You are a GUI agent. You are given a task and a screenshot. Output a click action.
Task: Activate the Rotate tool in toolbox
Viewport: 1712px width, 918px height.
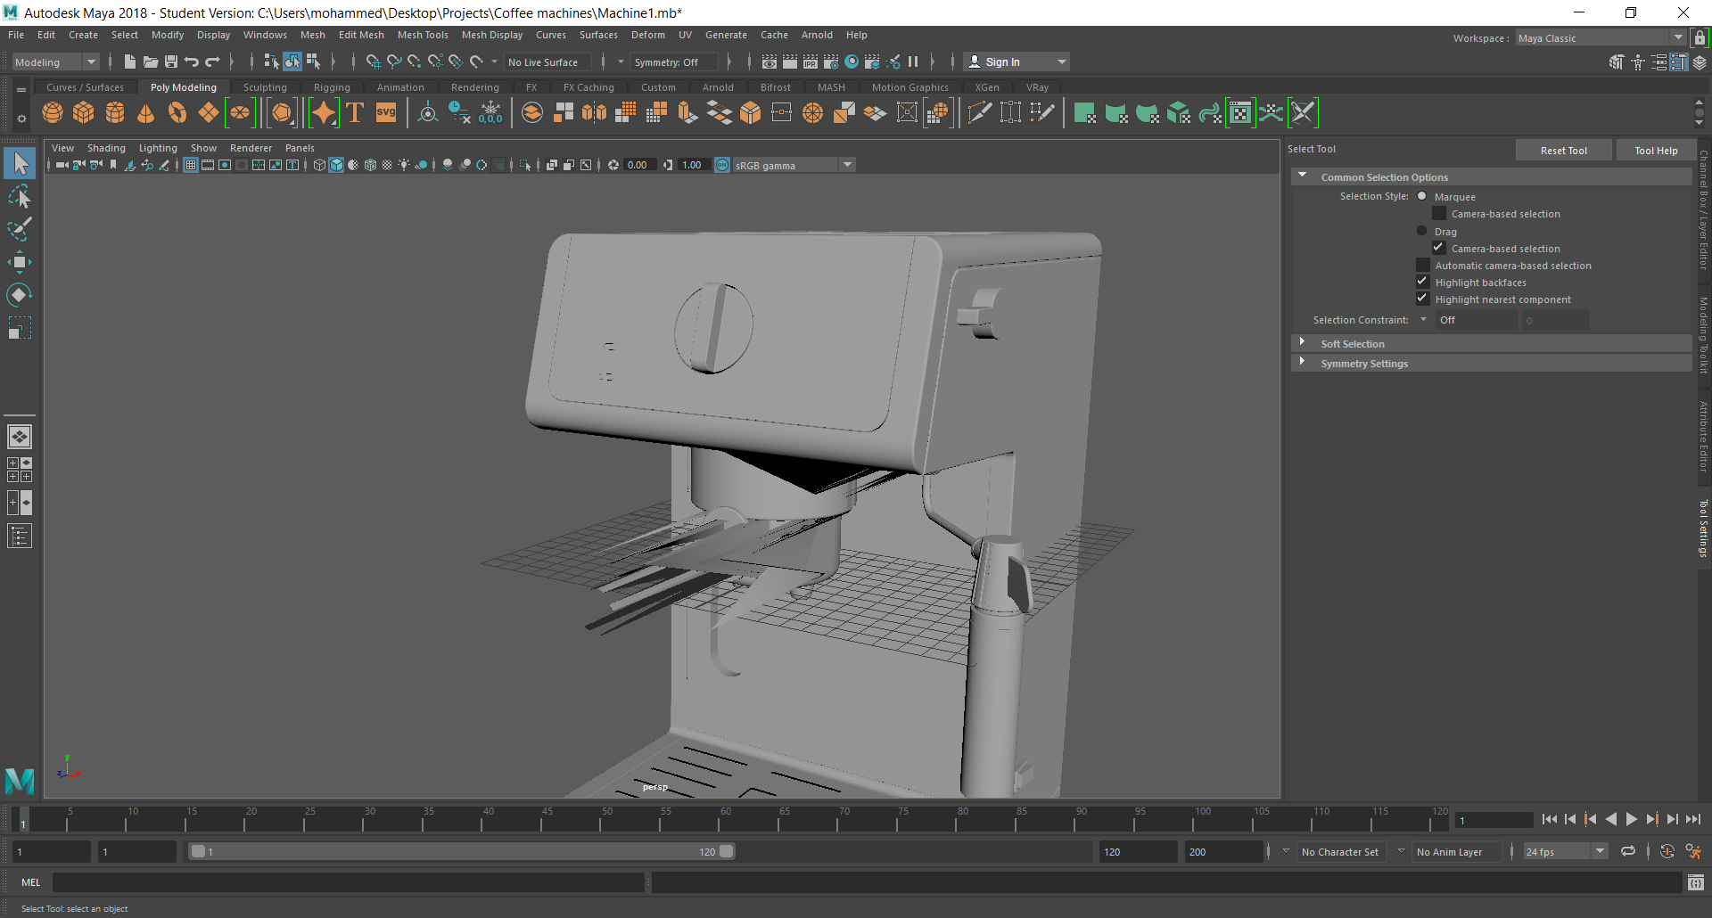[19, 295]
